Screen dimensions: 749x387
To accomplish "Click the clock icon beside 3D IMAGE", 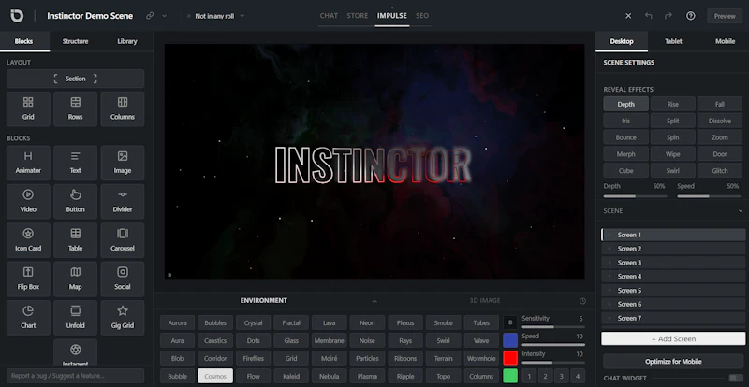I will [x=582, y=301].
